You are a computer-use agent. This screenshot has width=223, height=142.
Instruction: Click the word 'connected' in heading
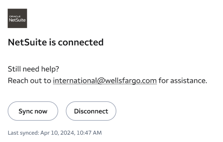(x=82, y=42)
